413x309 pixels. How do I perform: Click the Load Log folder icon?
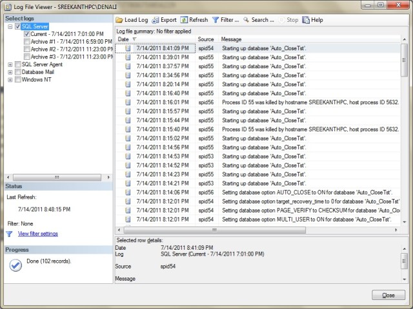119,20
